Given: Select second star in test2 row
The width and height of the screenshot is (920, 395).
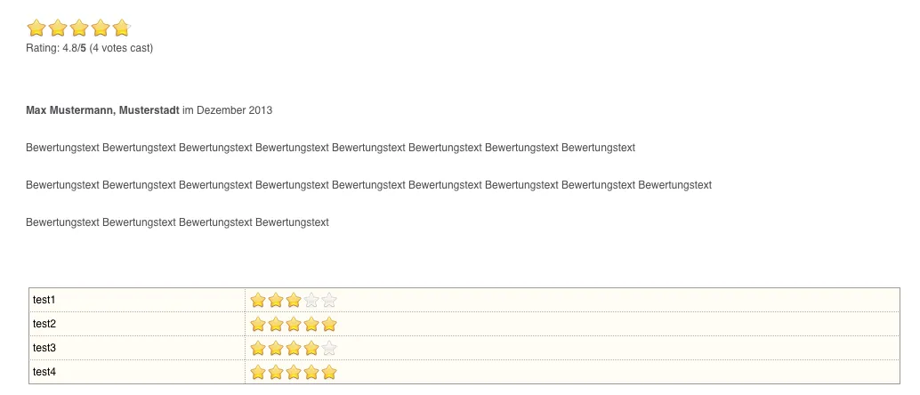Looking at the screenshot, I should [x=276, y=324].
